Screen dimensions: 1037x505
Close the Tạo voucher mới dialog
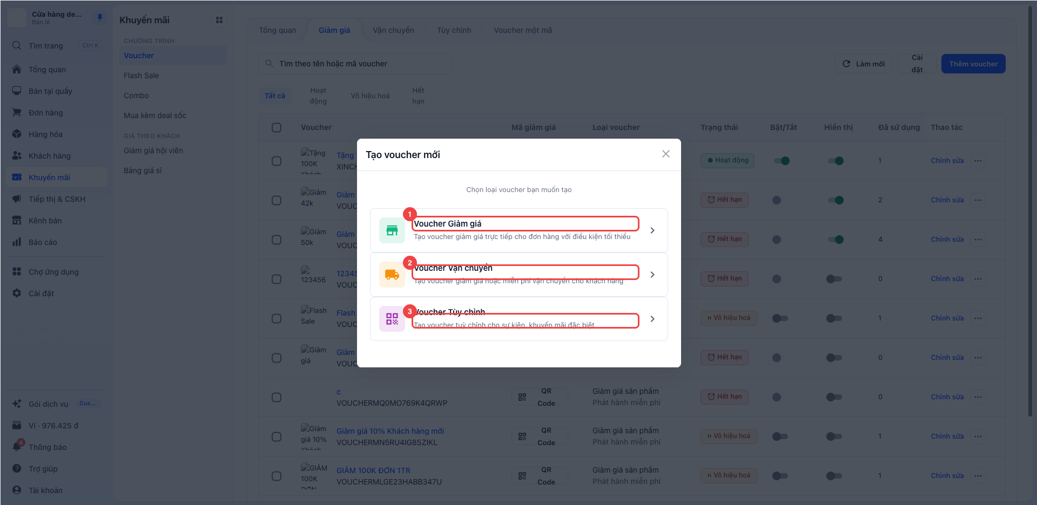point(666,154)
